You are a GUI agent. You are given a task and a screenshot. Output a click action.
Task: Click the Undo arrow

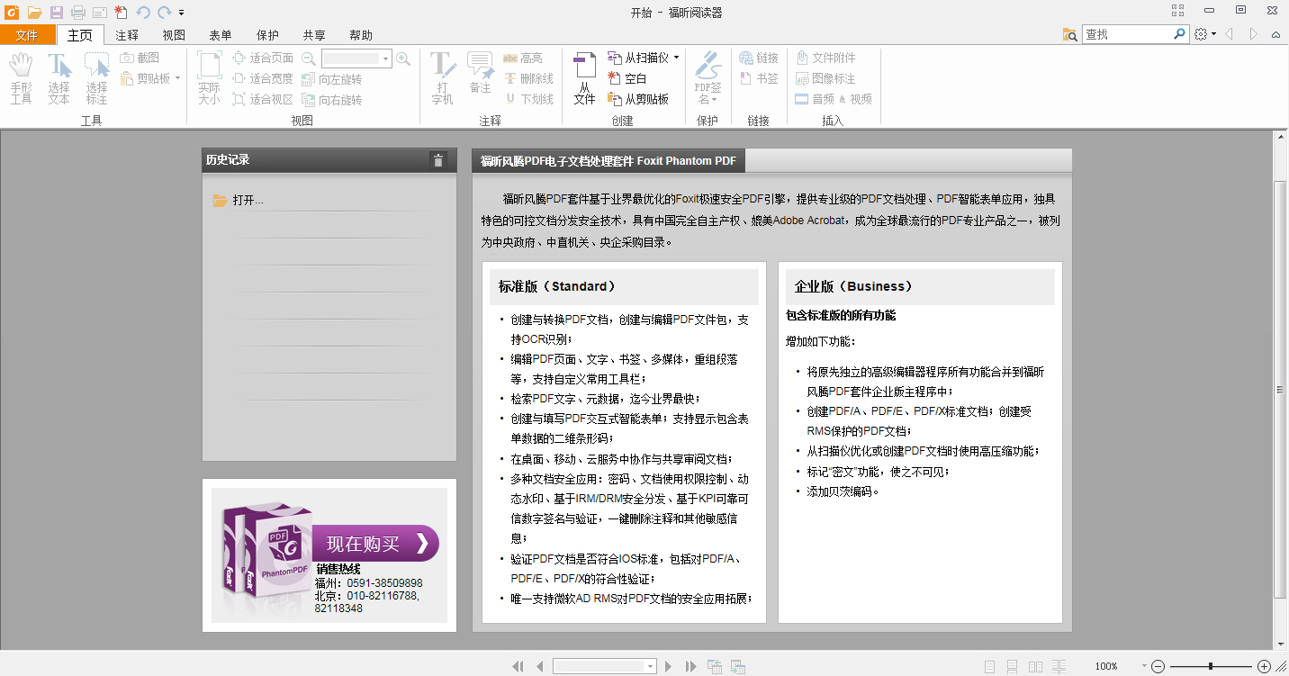(142, 13)
